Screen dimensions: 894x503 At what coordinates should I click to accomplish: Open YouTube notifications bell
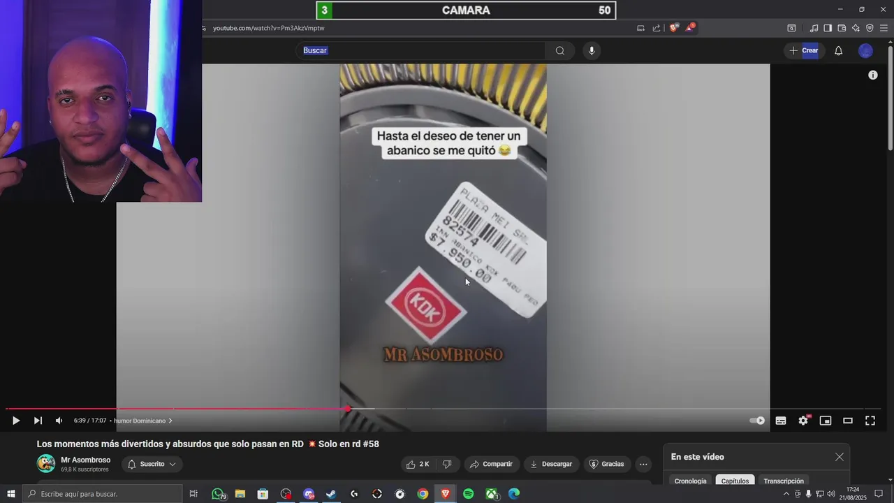839,50
